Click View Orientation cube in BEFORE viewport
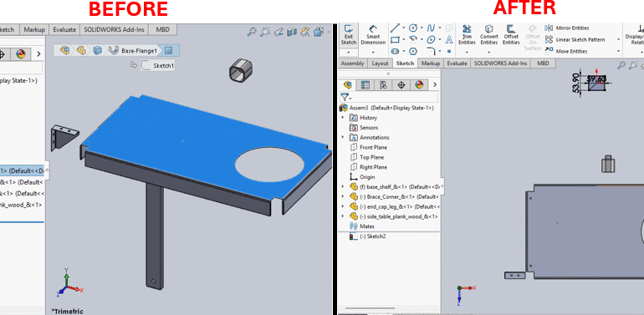Image resolution: width=644 pixels, height=315 pixels. click(319, 31)
